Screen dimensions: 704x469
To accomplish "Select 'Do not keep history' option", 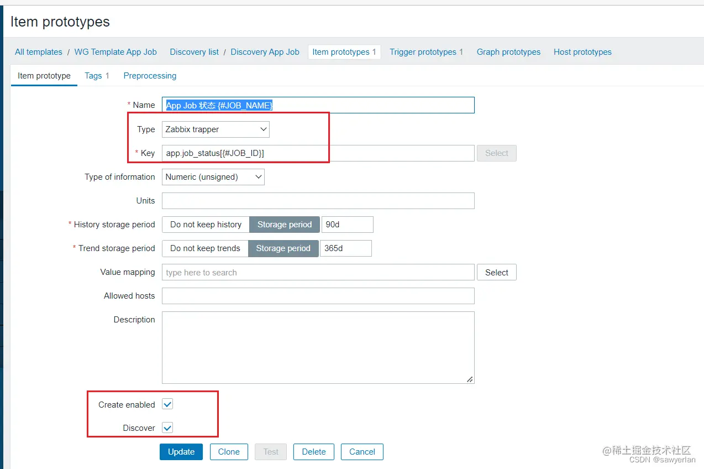I will coord(206,225).
